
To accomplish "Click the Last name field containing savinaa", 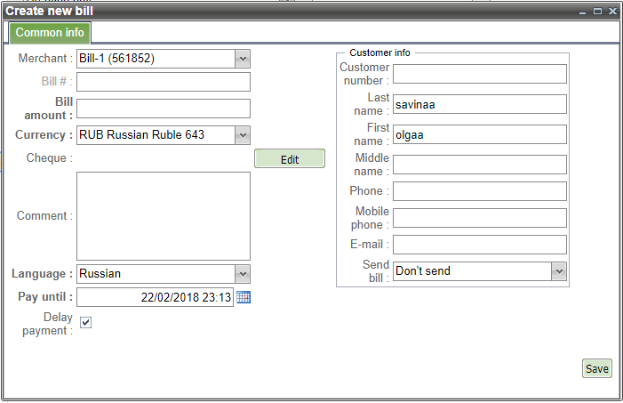I will pos(480,104).
